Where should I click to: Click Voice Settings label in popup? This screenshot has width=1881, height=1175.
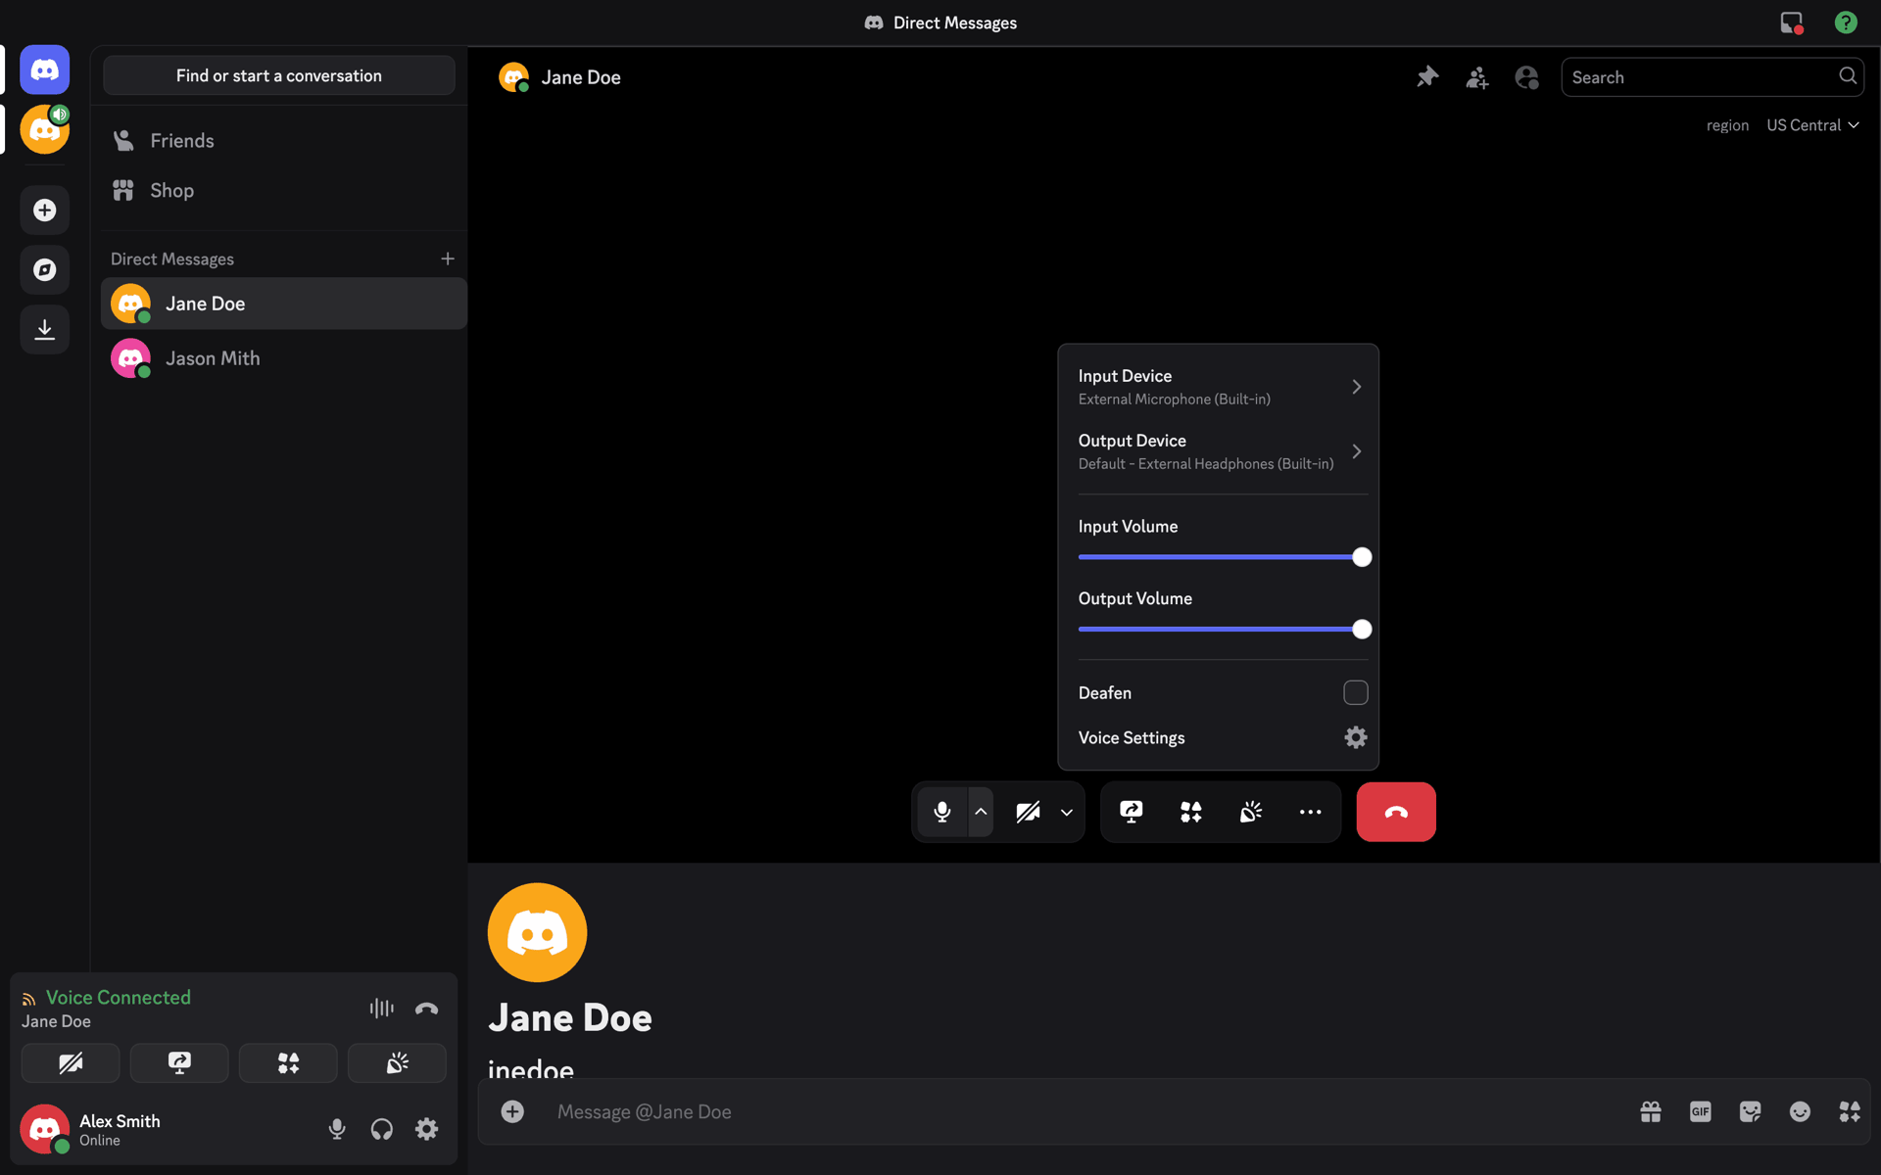click(x=1132, y=737)
